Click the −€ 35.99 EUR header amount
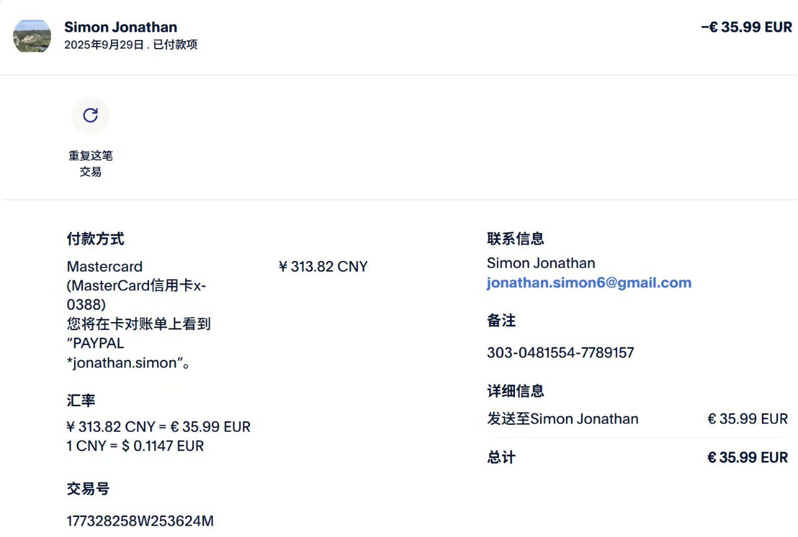Image resolution: width=798 pixels, height=537 pixels. click(x=746, y=27)
